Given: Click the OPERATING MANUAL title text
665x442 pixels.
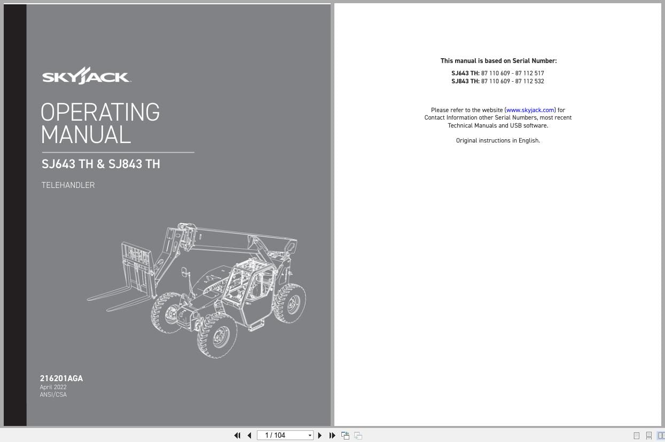Looking at the screenshot, I should (100, 123).
